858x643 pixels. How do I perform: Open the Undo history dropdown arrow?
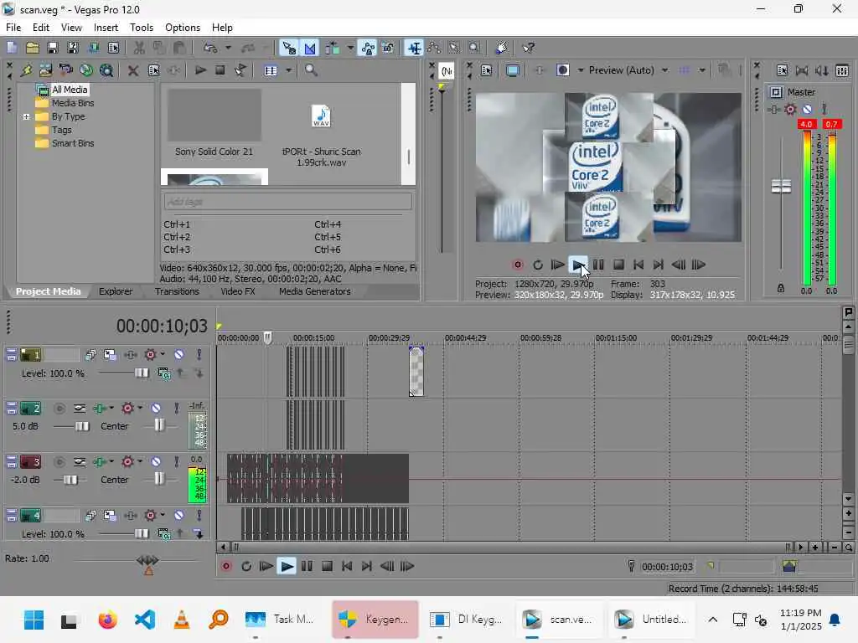[x=228, y=48]
